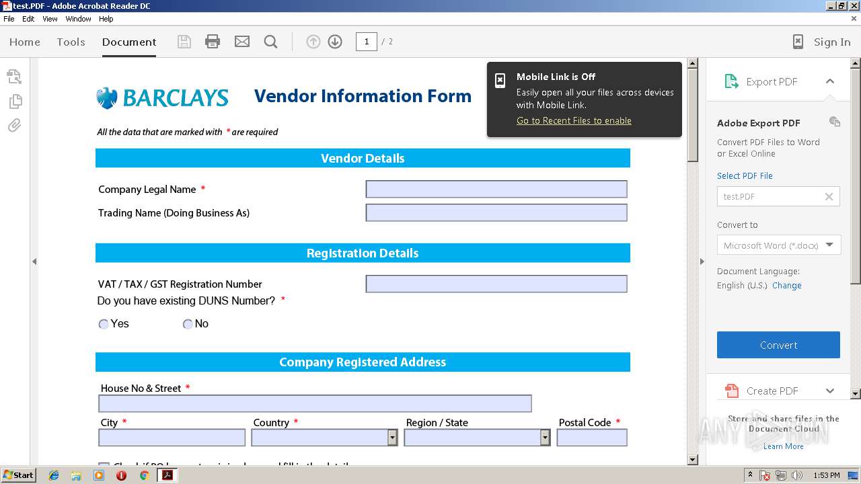
Task: Remove selected test.PDF with X icon
Action: (x=829, y=196)
